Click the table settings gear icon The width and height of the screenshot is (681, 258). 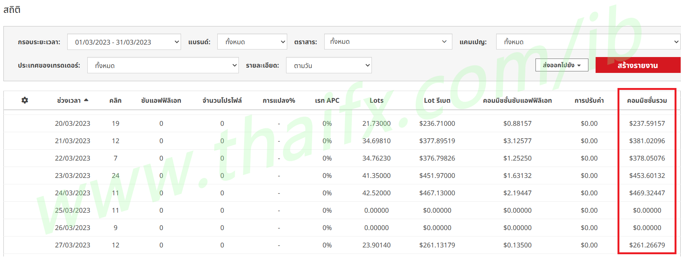[25, 100]
